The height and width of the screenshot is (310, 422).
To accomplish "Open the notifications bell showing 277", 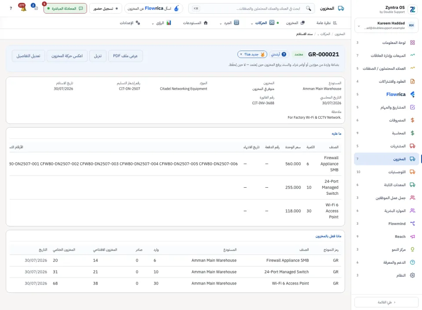I will [x=22, y=8].
